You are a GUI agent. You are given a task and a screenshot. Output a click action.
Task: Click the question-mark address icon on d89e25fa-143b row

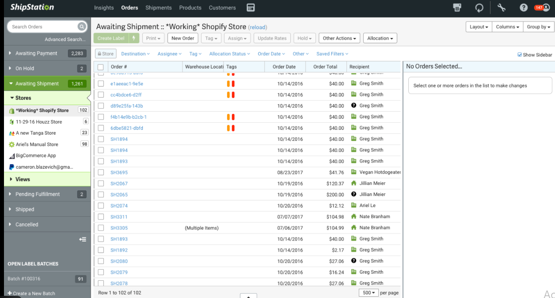click(354, 106)
